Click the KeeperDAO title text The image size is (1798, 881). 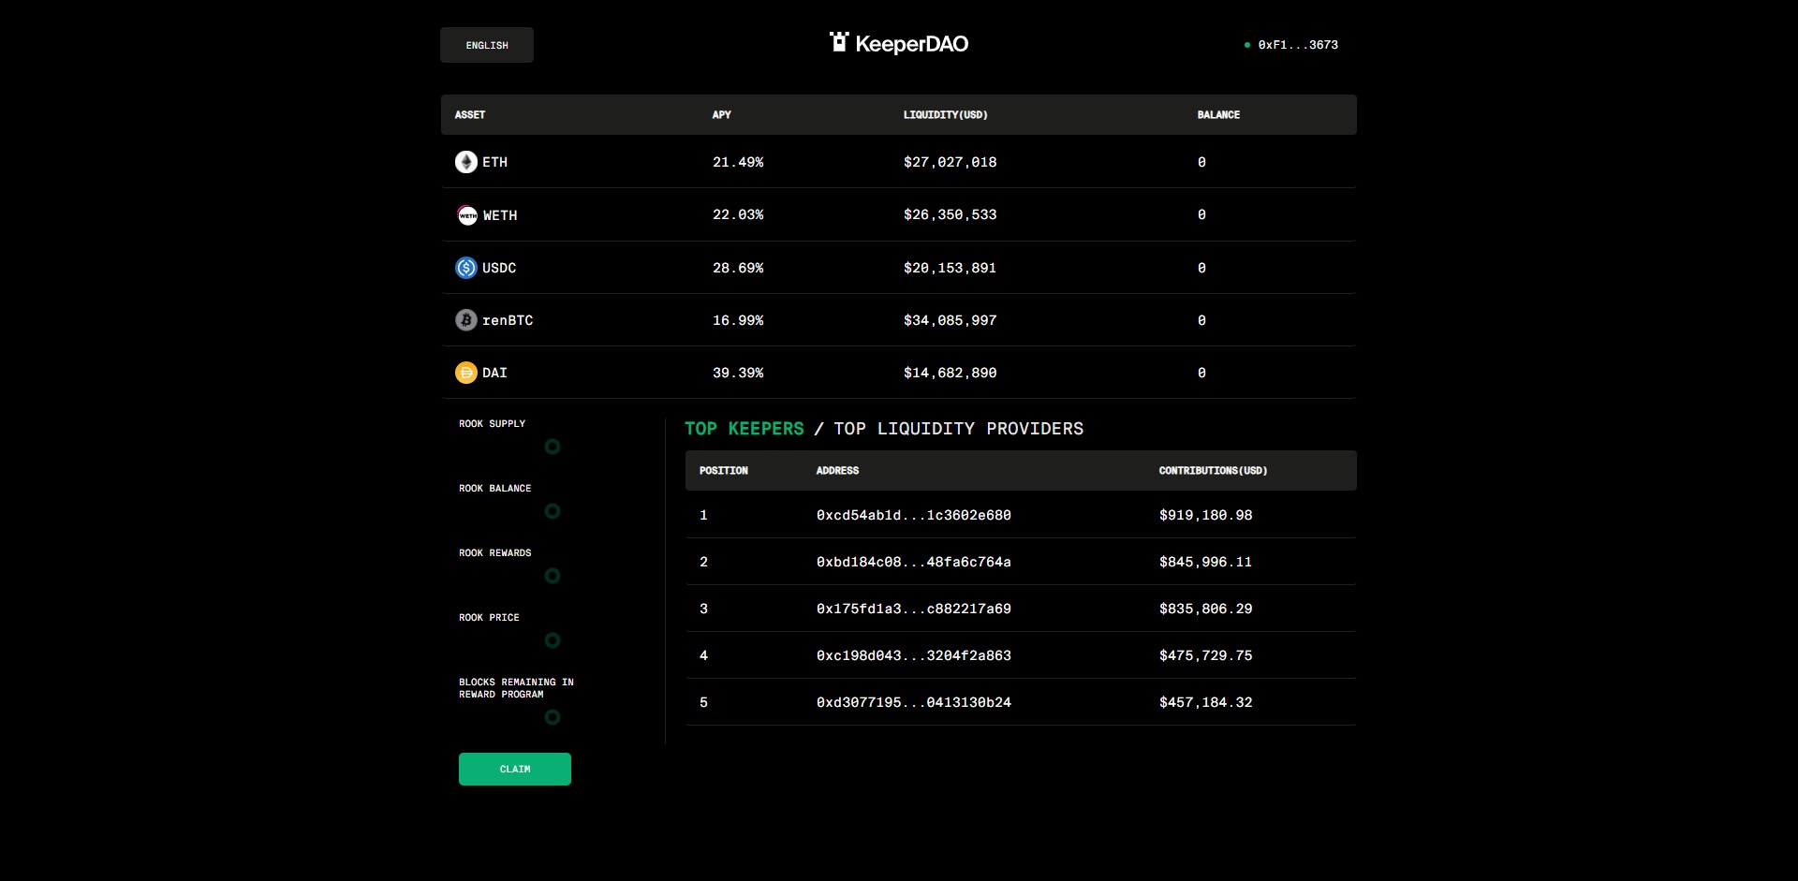click(912, 44)
